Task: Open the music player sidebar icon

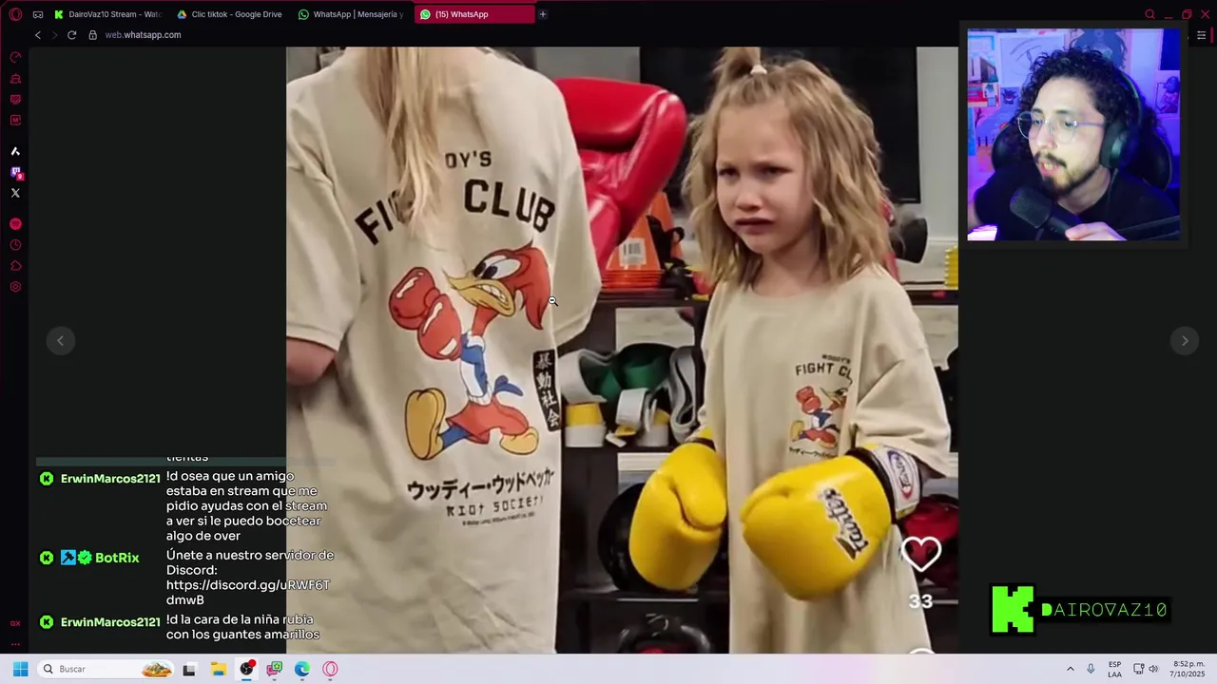Action: click(x=15, y=224)
